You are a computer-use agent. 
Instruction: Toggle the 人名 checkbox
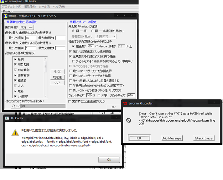(x=15, y=86)
